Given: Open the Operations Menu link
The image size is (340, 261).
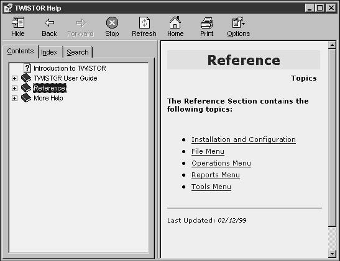Looking at the screenshot, I should coord(221,163).
